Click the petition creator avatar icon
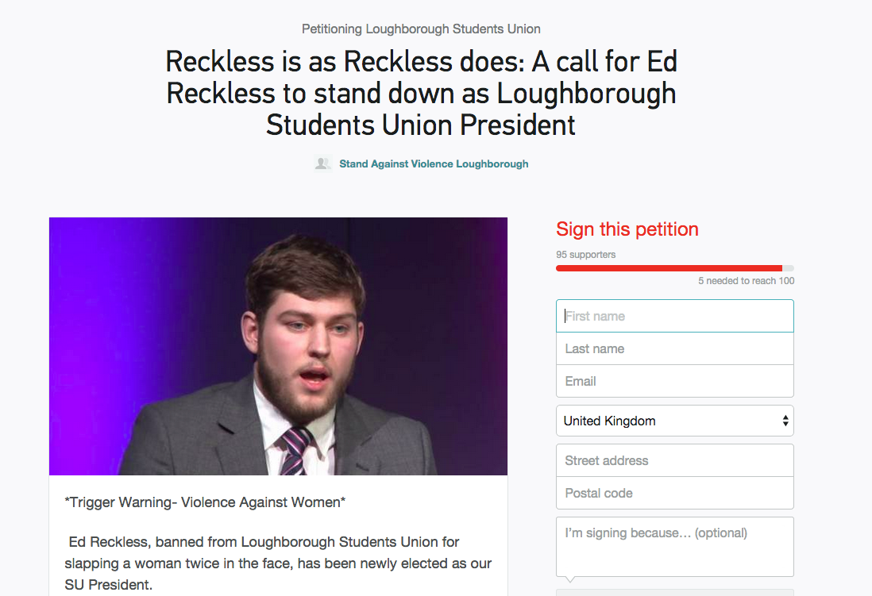872x596 pixels. [322, 163]
